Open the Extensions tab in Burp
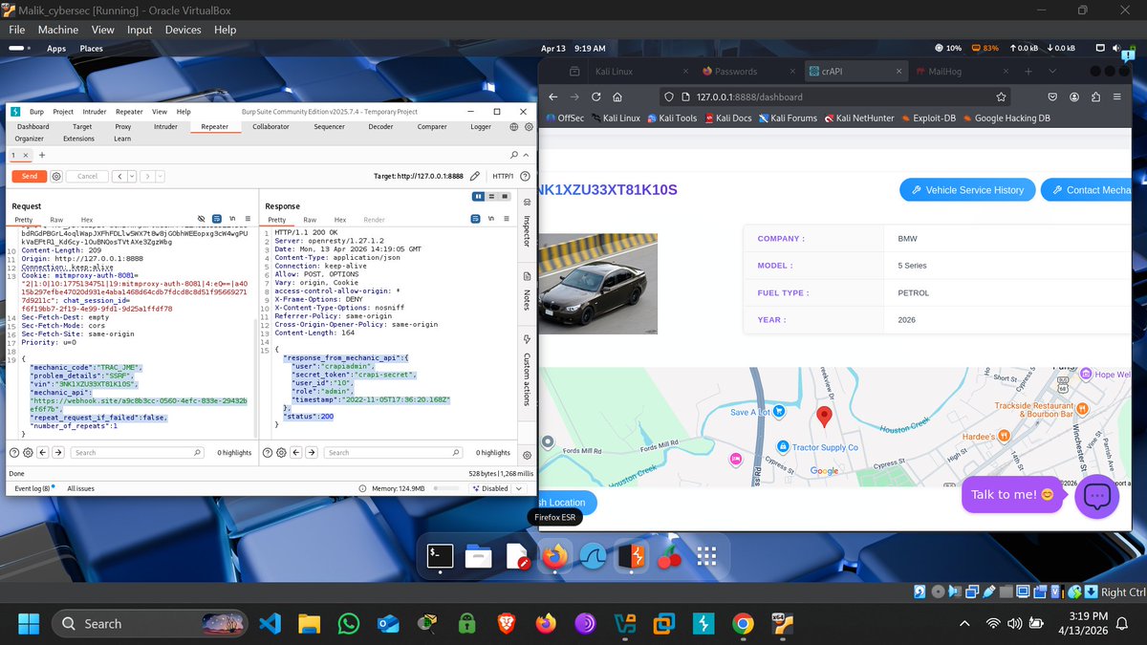The width and height of the screenshot is (1147, 645). (79, 139)
